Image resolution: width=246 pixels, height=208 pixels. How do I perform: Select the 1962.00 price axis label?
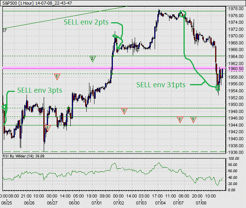tap(236, 63)
